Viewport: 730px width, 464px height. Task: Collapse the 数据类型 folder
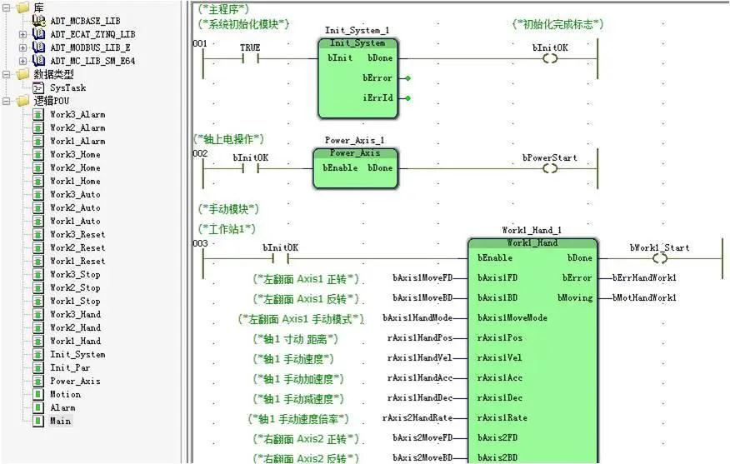click(7, 74)
